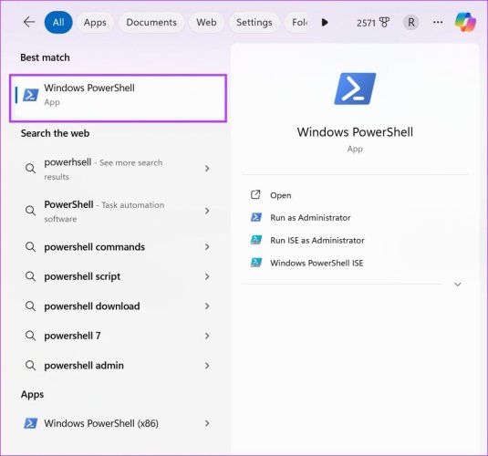Expand the powershell commands suggestion arrow
The width and height of the screenshot is (488, 456).
pos(207,247)
